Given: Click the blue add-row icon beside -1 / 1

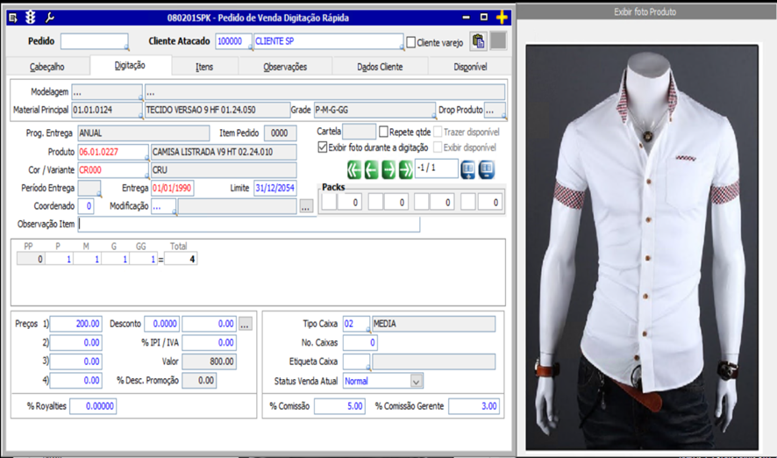Looking at the screenshot, I should pyautogui.click(x=467, y=169).
